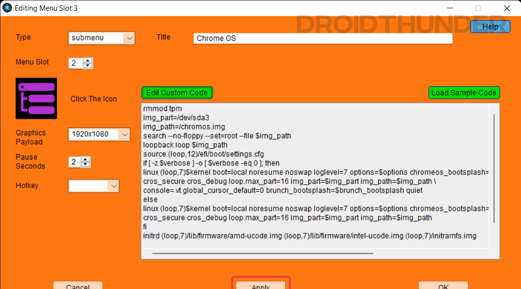
Task: Increase the Menu Slot value
Action: click(88, 61)
